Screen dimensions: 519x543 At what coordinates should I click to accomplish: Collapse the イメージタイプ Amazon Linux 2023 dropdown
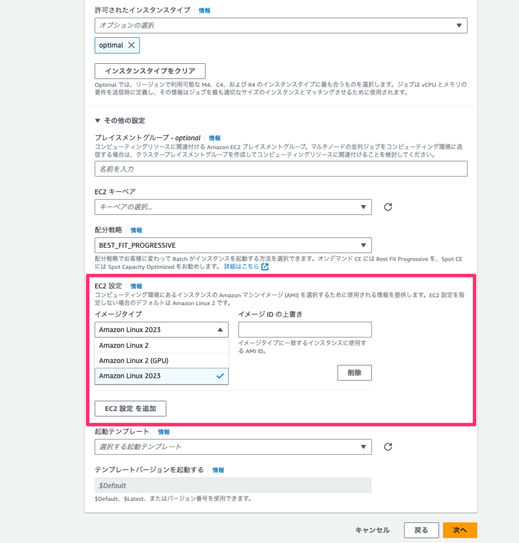(x=161, y=330)
